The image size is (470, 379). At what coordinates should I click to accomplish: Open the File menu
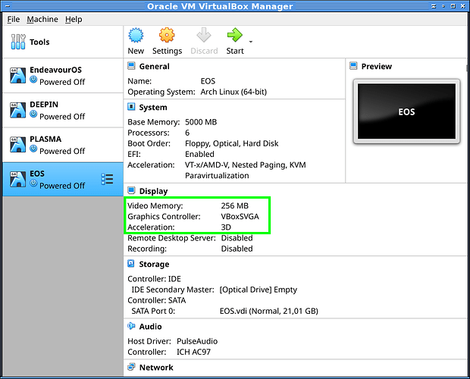[x=14, y=19]
